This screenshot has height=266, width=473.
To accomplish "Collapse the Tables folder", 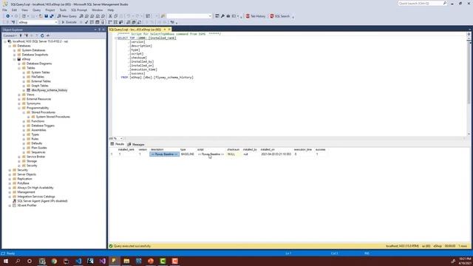I will click(x=19, y=68).
